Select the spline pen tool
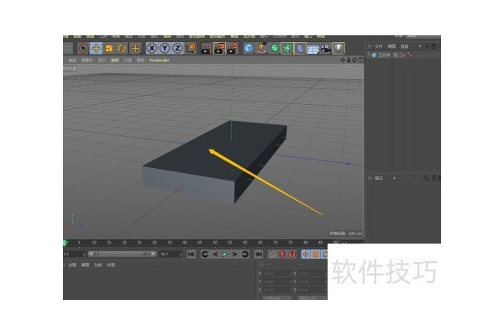 click(x=261, y=49)
